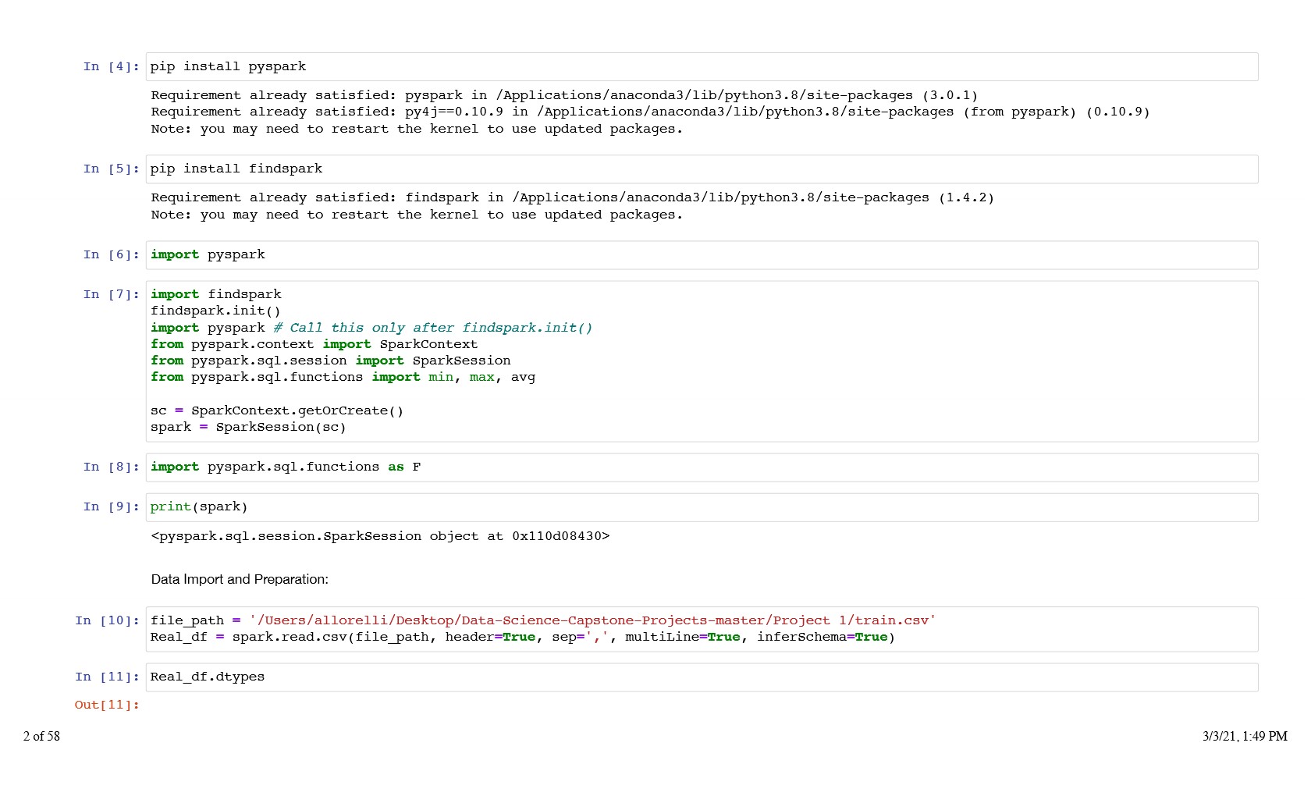1311x796 pixels.
Task: Click the In [10] prompt label
Action: [x=107, y=620]
